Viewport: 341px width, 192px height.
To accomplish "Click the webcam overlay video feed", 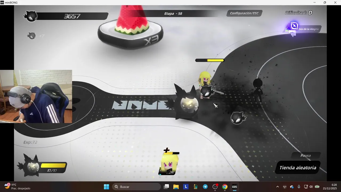I will point(36,97).
